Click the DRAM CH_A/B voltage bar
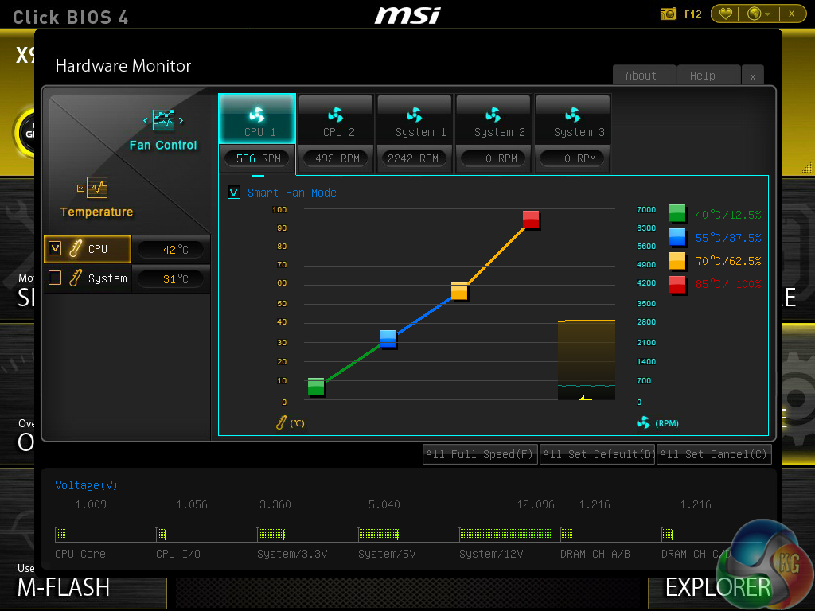Image resolution: width=815 pixels, height=611 pixels. tap(567, 534)
